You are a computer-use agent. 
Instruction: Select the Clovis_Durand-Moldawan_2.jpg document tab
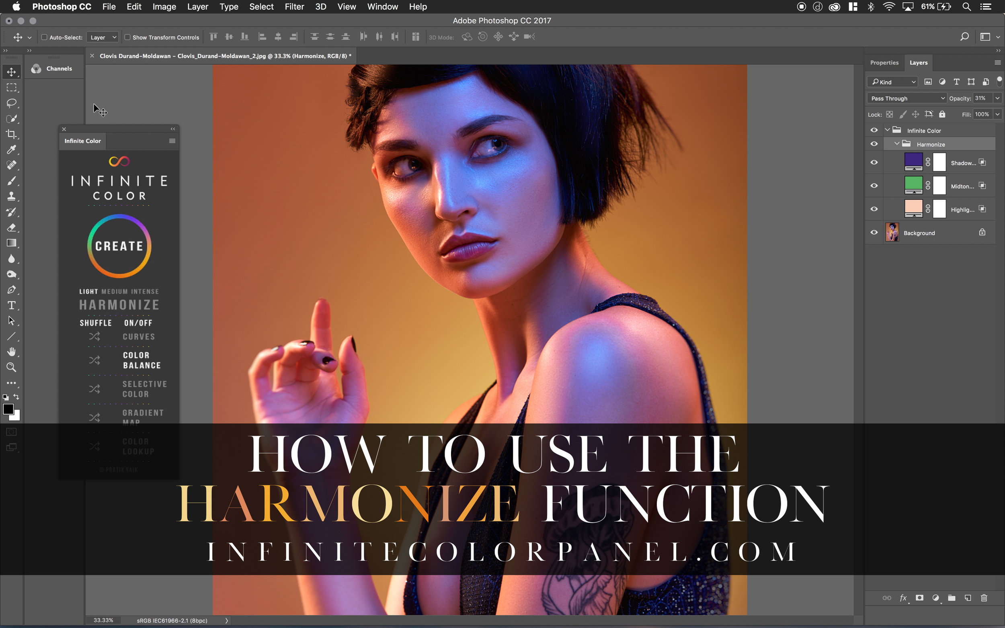tap(225, 56)
